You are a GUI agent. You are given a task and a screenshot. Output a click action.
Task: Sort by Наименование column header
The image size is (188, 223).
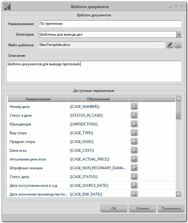click(x=38, y=99)
